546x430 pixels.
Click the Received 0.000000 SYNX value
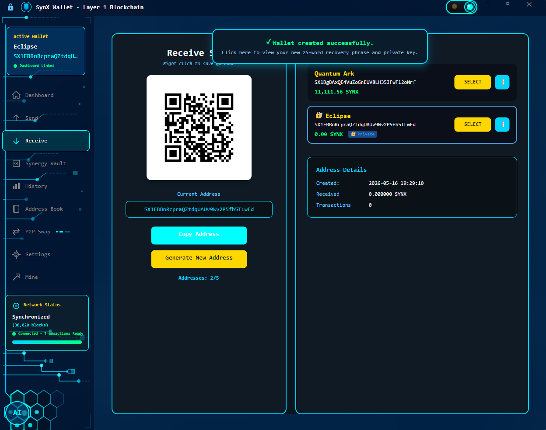pyautogui.click(x=388, y=194)
